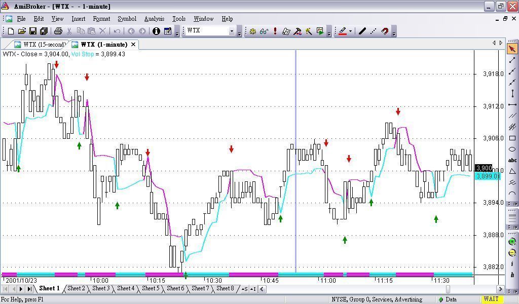Select the ellipse drawing tool
519x304 pixels.
click(512, 149)
